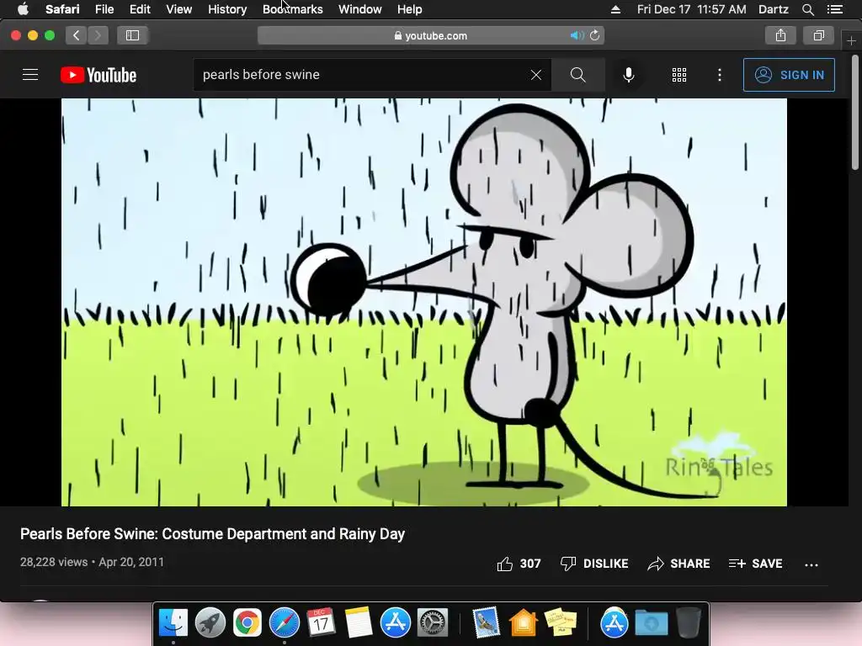This screenshot has width=862, height=646.
Task: Open the Home app in the Dock
Action: [523, 623]
